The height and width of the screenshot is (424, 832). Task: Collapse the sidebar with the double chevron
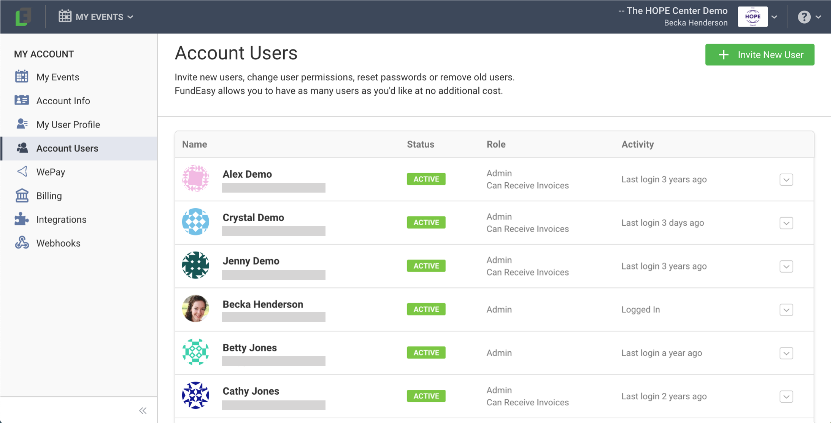pyautogui.click(x=143, y=410)
